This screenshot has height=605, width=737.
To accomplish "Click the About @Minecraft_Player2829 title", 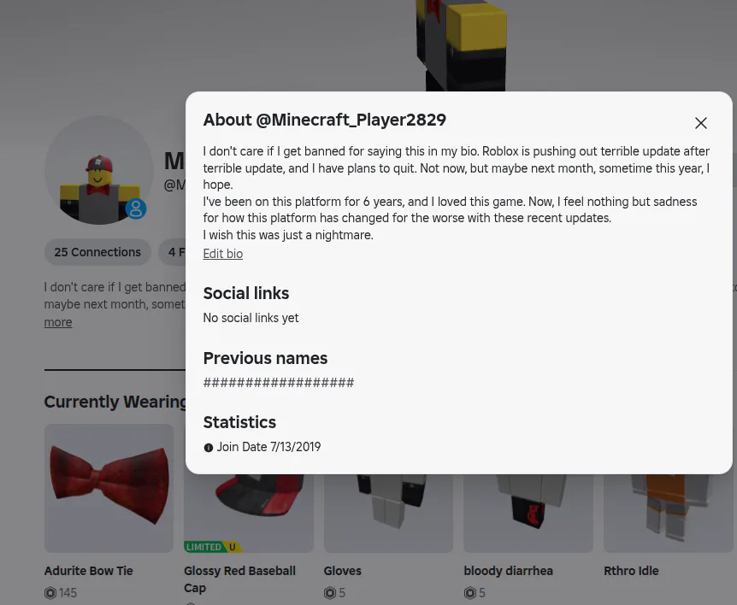I will 324,120.
